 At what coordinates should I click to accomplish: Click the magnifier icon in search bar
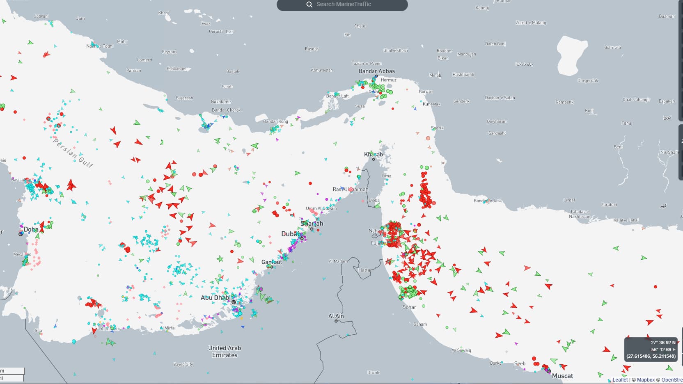309,5
